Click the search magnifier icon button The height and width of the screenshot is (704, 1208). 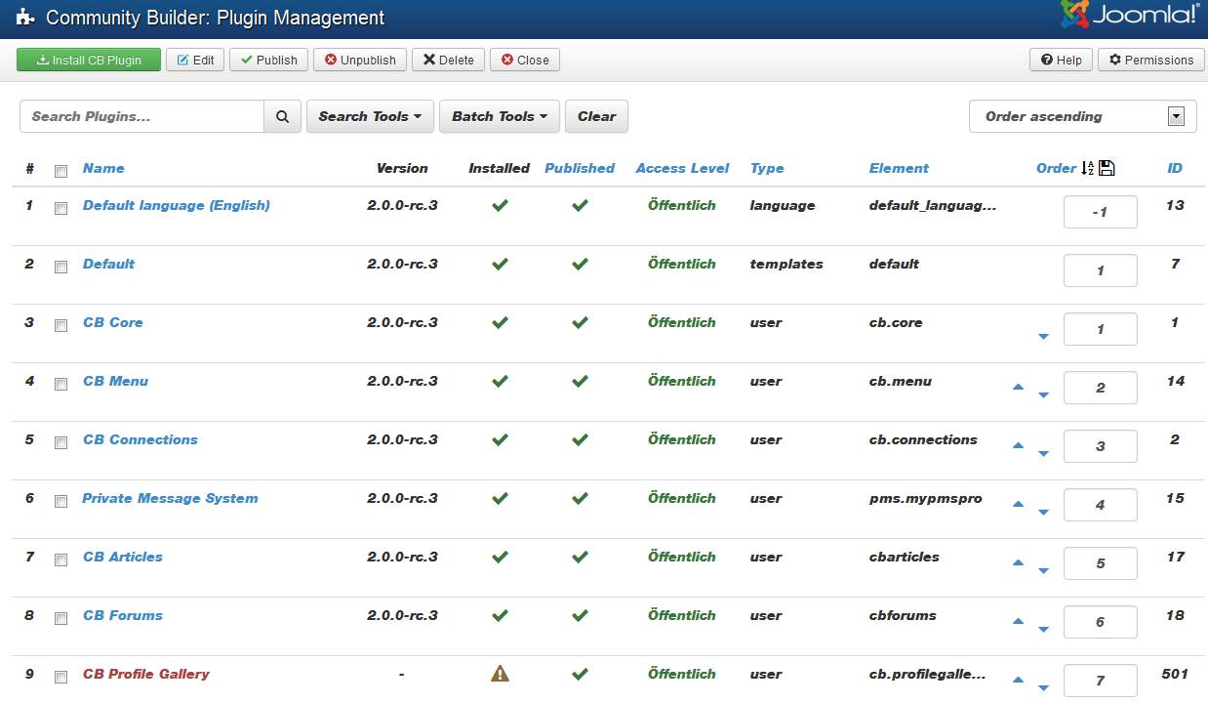tap(282, 116)
